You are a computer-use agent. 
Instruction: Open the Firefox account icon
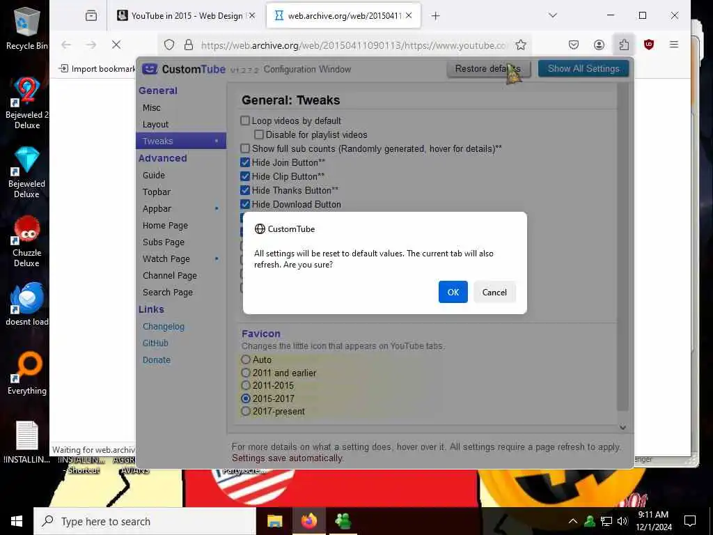coord(599,45)
